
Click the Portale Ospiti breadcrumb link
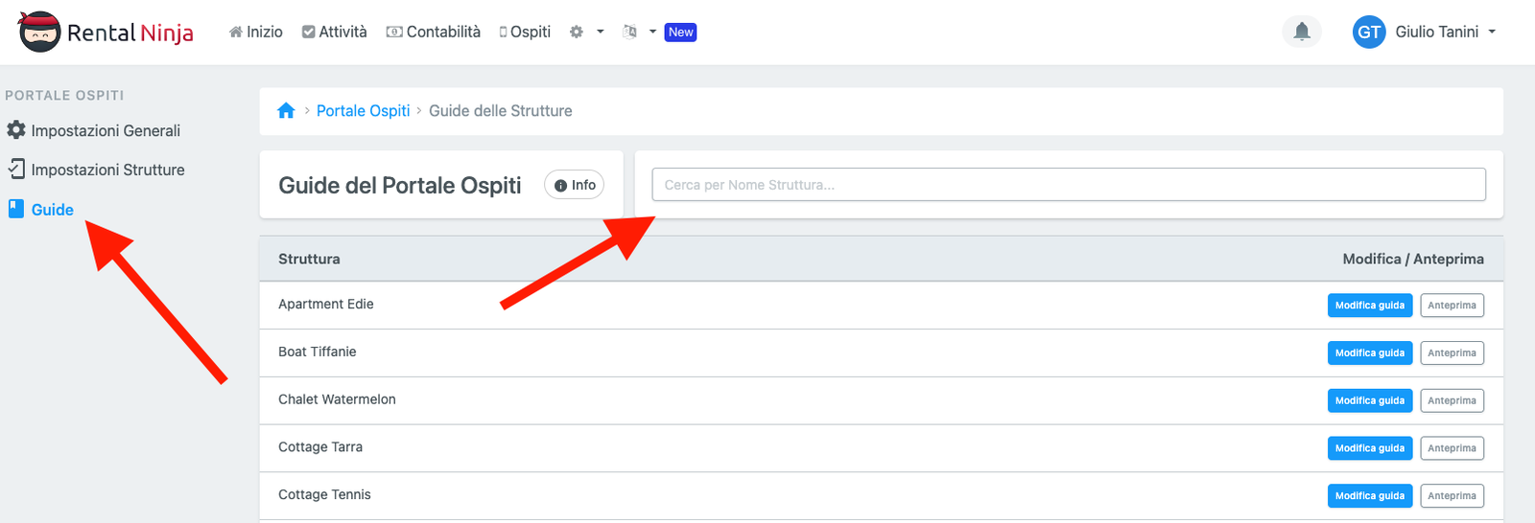point(363,111)
